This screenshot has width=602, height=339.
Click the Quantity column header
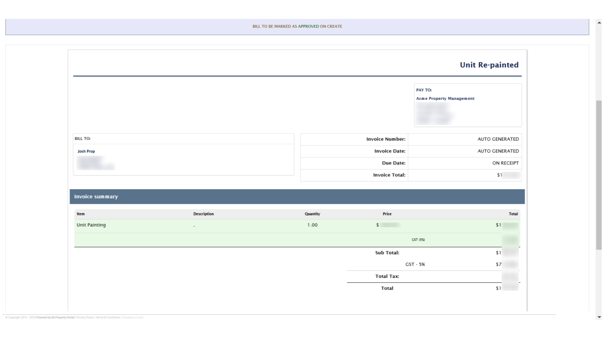312,214
